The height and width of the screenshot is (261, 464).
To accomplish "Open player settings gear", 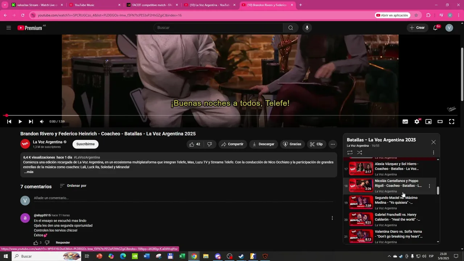I will [x=417, y=122].
